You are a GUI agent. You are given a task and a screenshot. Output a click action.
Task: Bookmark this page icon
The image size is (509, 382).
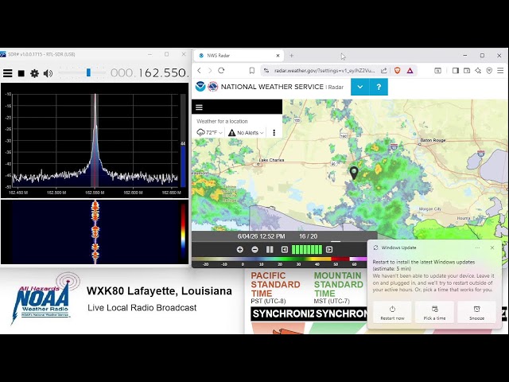[252, 71]
